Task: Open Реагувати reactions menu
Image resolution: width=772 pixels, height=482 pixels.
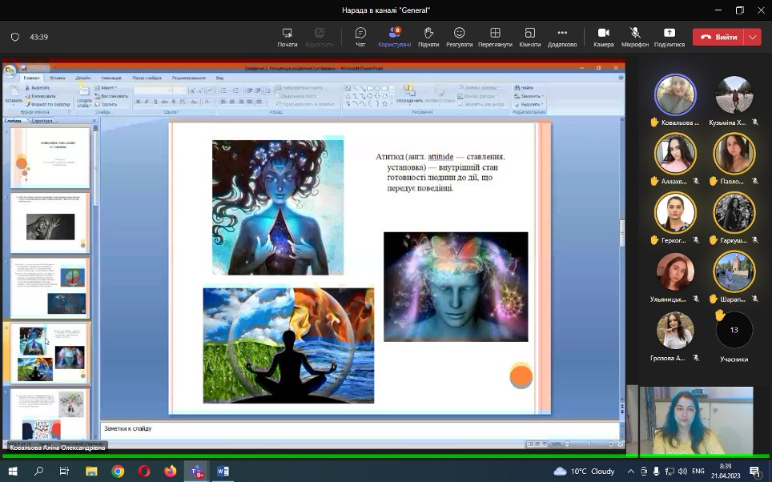Action: click(459, 37)
